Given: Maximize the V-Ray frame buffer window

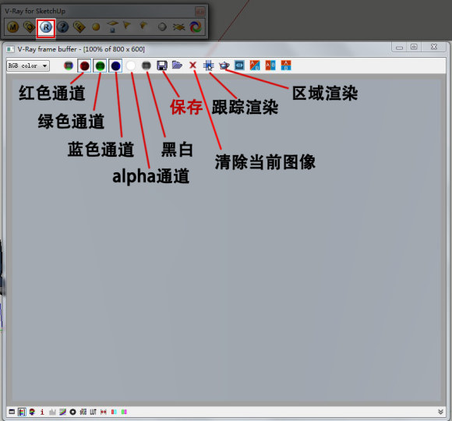Looking at the screenshot, I should 414,47.
